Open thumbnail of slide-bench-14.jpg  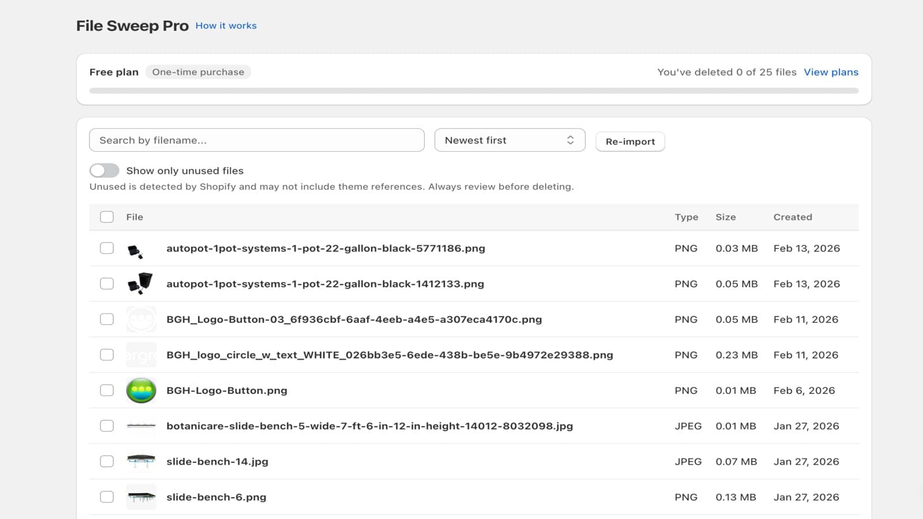[x=141, y=461]
